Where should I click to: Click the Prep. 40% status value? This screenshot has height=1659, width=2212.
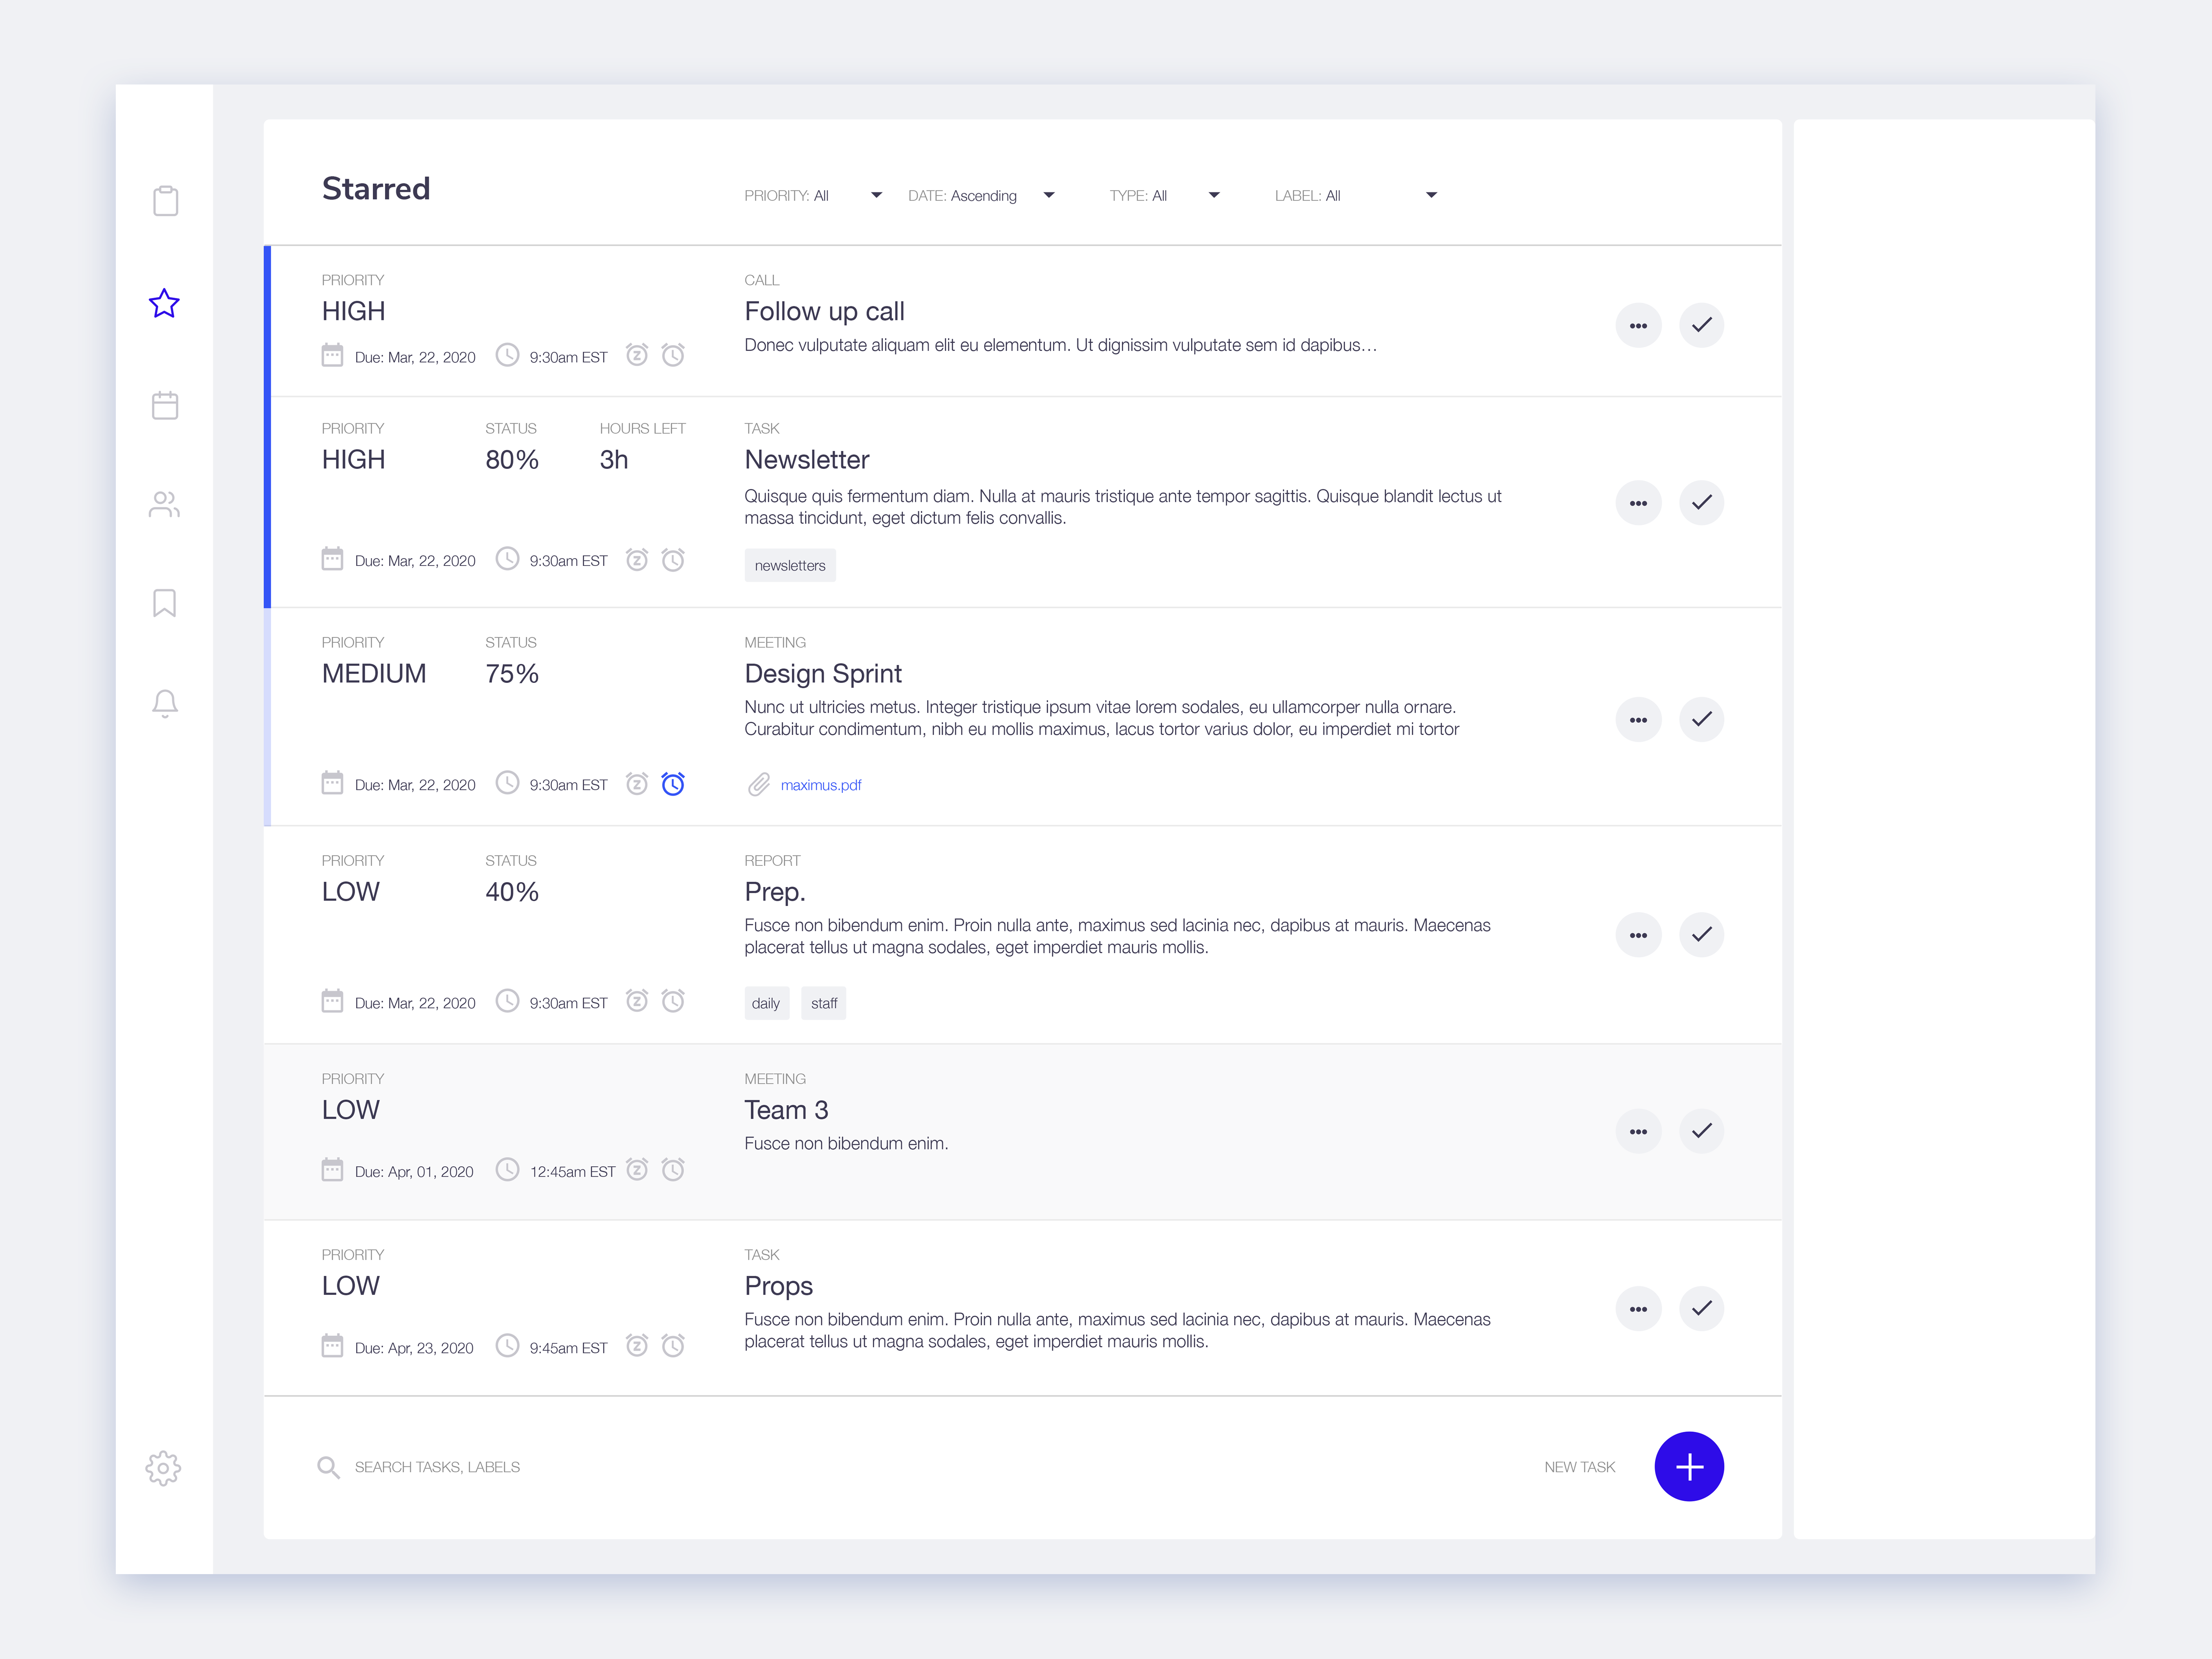coord(512,892)
